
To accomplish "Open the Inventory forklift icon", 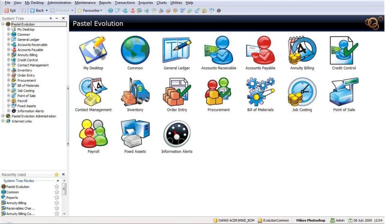I will [x=135, y=92].
